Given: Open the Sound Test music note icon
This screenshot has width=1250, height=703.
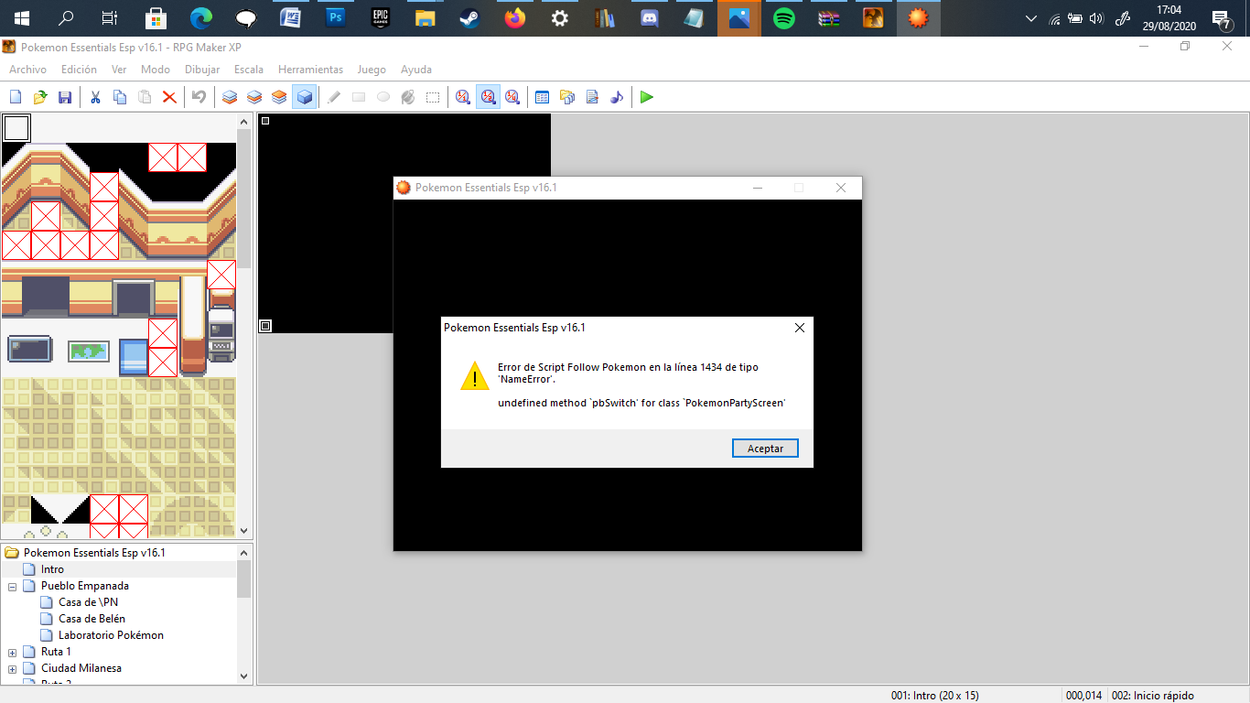Looking at the screenshot, I should (x=616, y=97).
